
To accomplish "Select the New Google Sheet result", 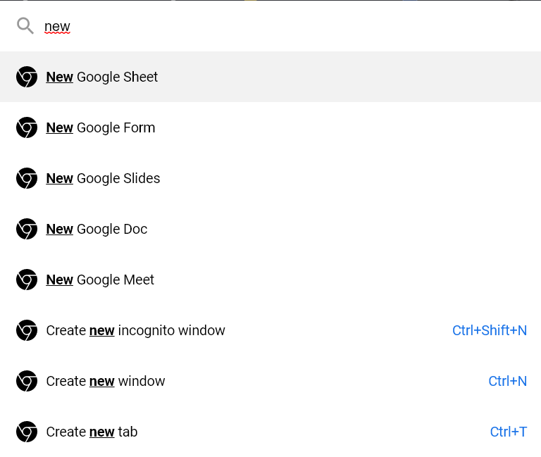I will 270,77.
